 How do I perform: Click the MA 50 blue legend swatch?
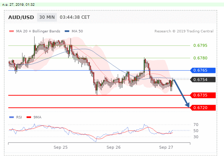(x=67, y=31)
